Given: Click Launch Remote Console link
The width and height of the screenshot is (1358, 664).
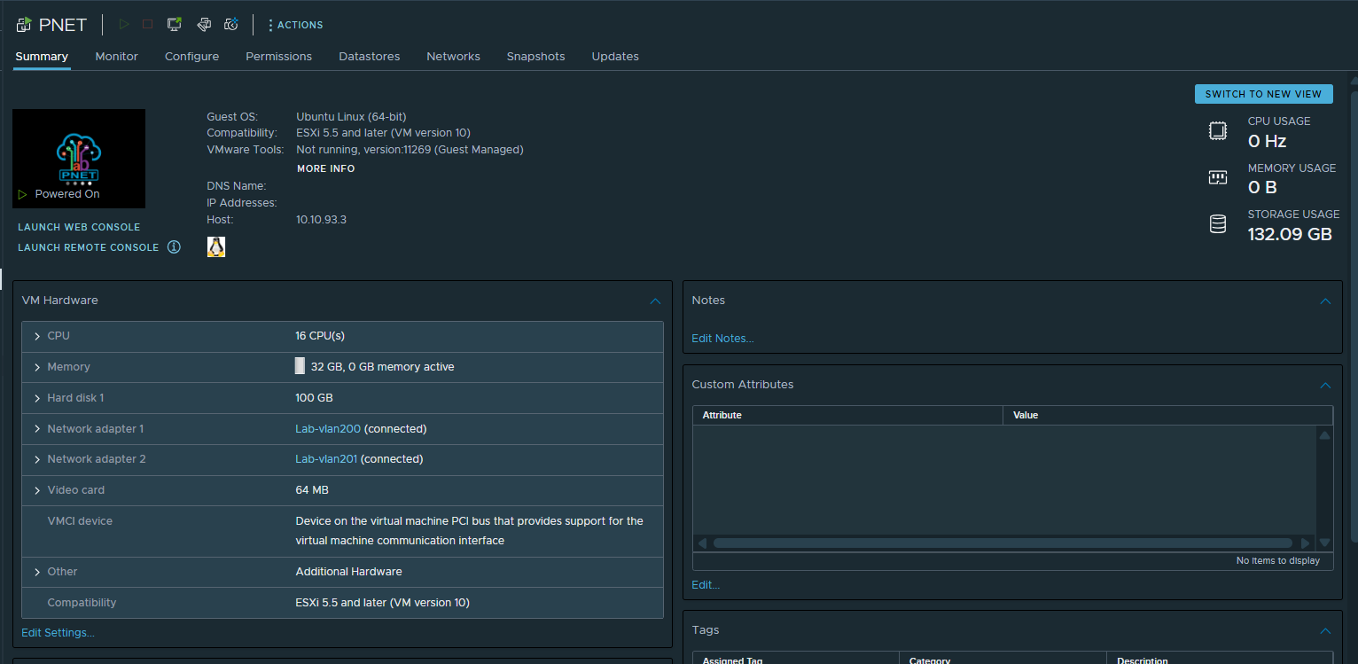Looking at the screenshot, I should (x=89, y=247).
